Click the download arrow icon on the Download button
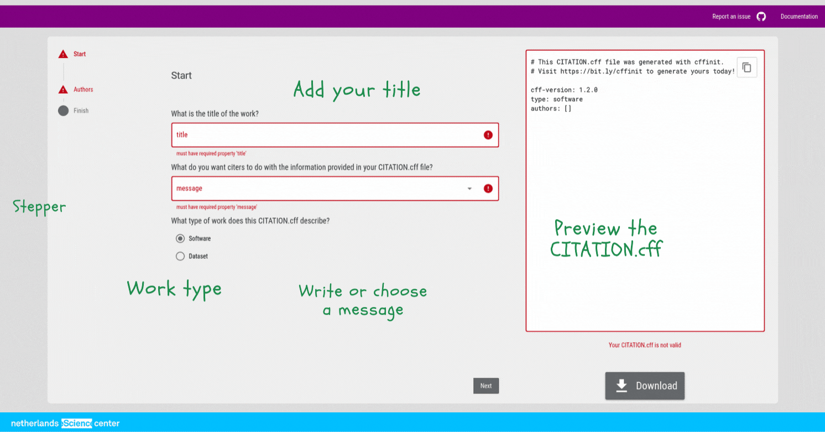This screenshot has width=825, height=432. (x=622, y=386)
